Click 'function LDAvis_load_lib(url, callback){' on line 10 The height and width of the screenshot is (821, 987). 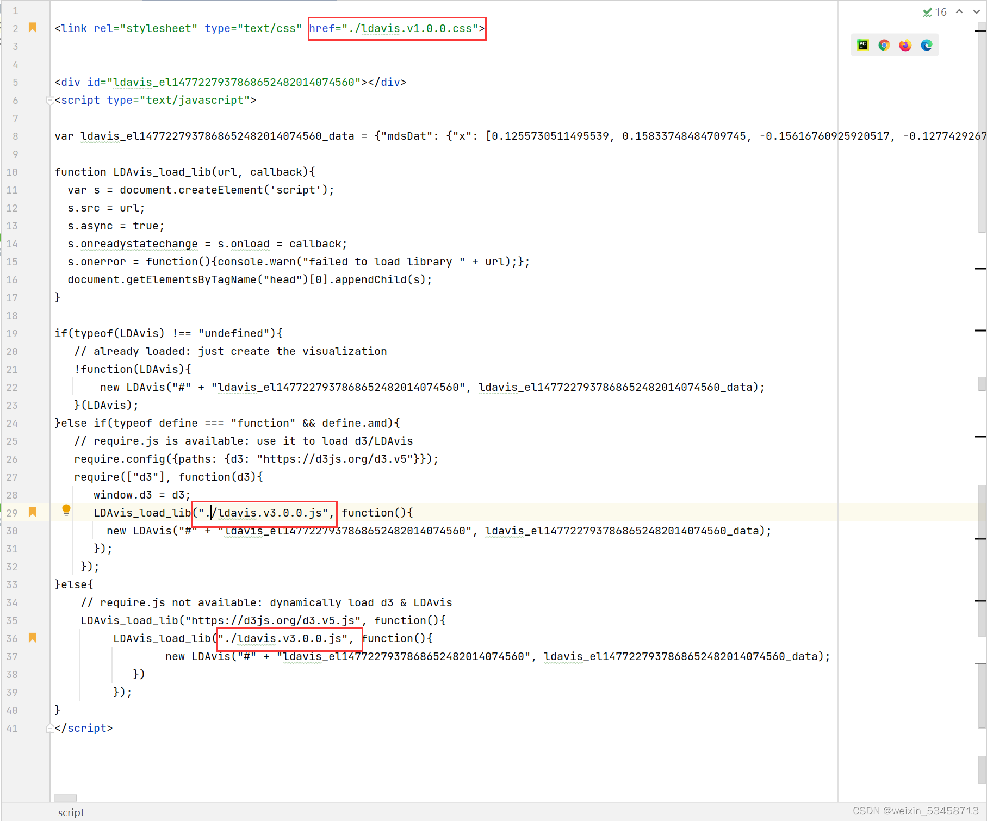pos(185,172)
